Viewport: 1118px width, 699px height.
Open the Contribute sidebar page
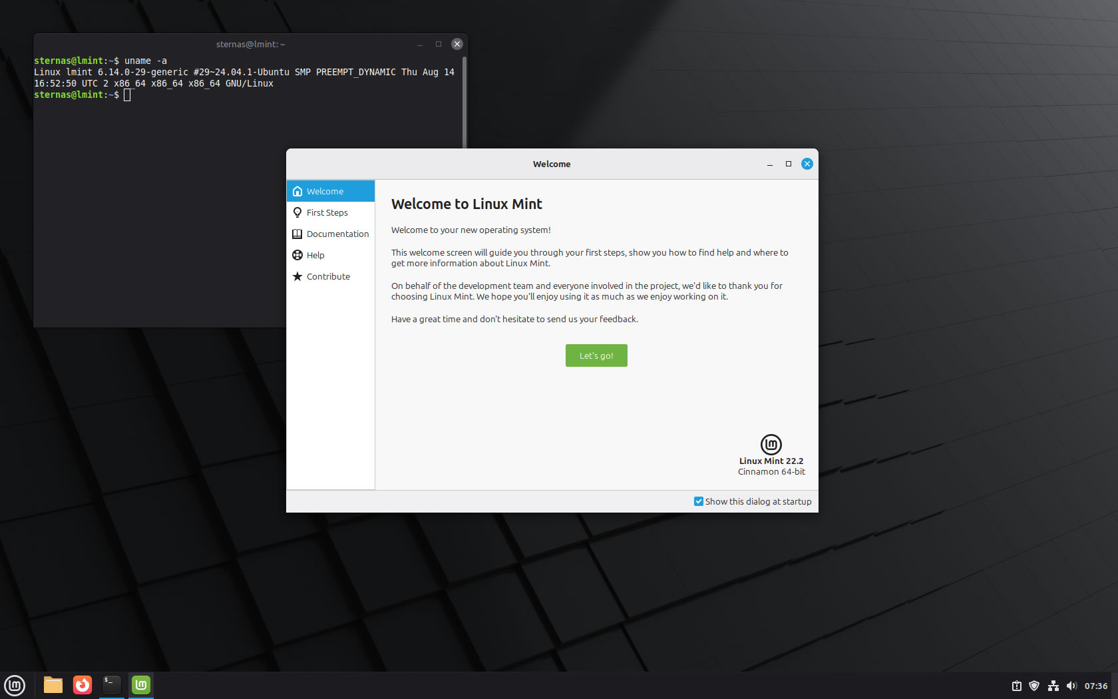(331, 276)
